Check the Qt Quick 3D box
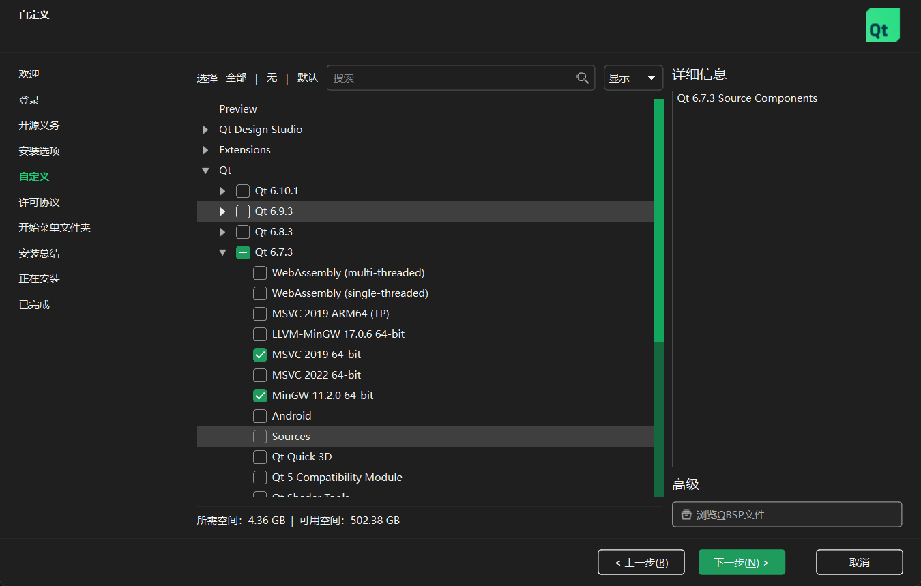Image resolution: width=921 pixels, height=586 pixels. point(260,457)
